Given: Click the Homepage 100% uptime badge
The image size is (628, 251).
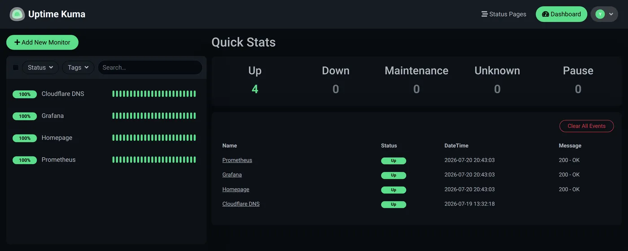Looking at the screenshot, I should click(x=25, y=138).
